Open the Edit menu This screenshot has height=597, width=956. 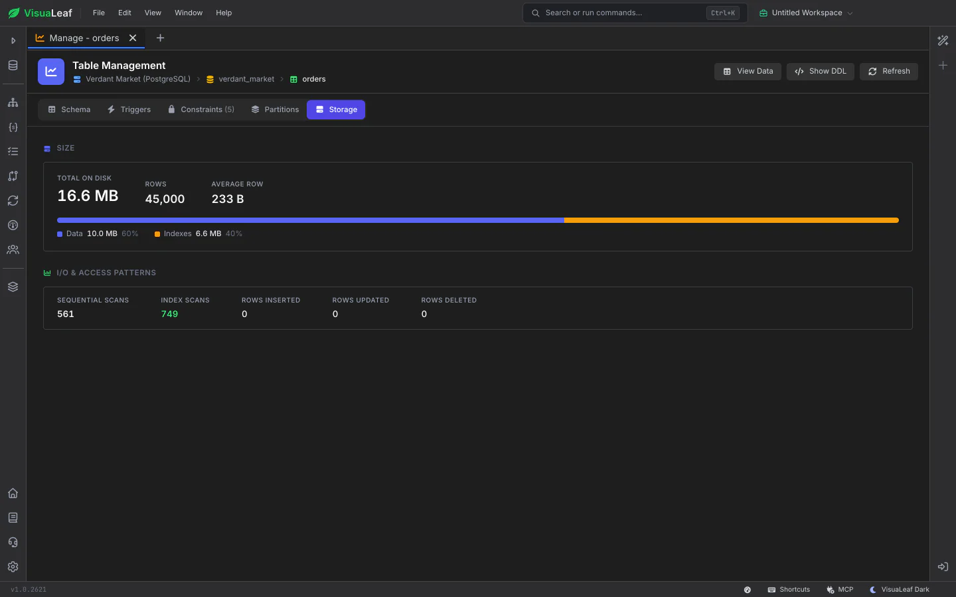coord(125,13)
